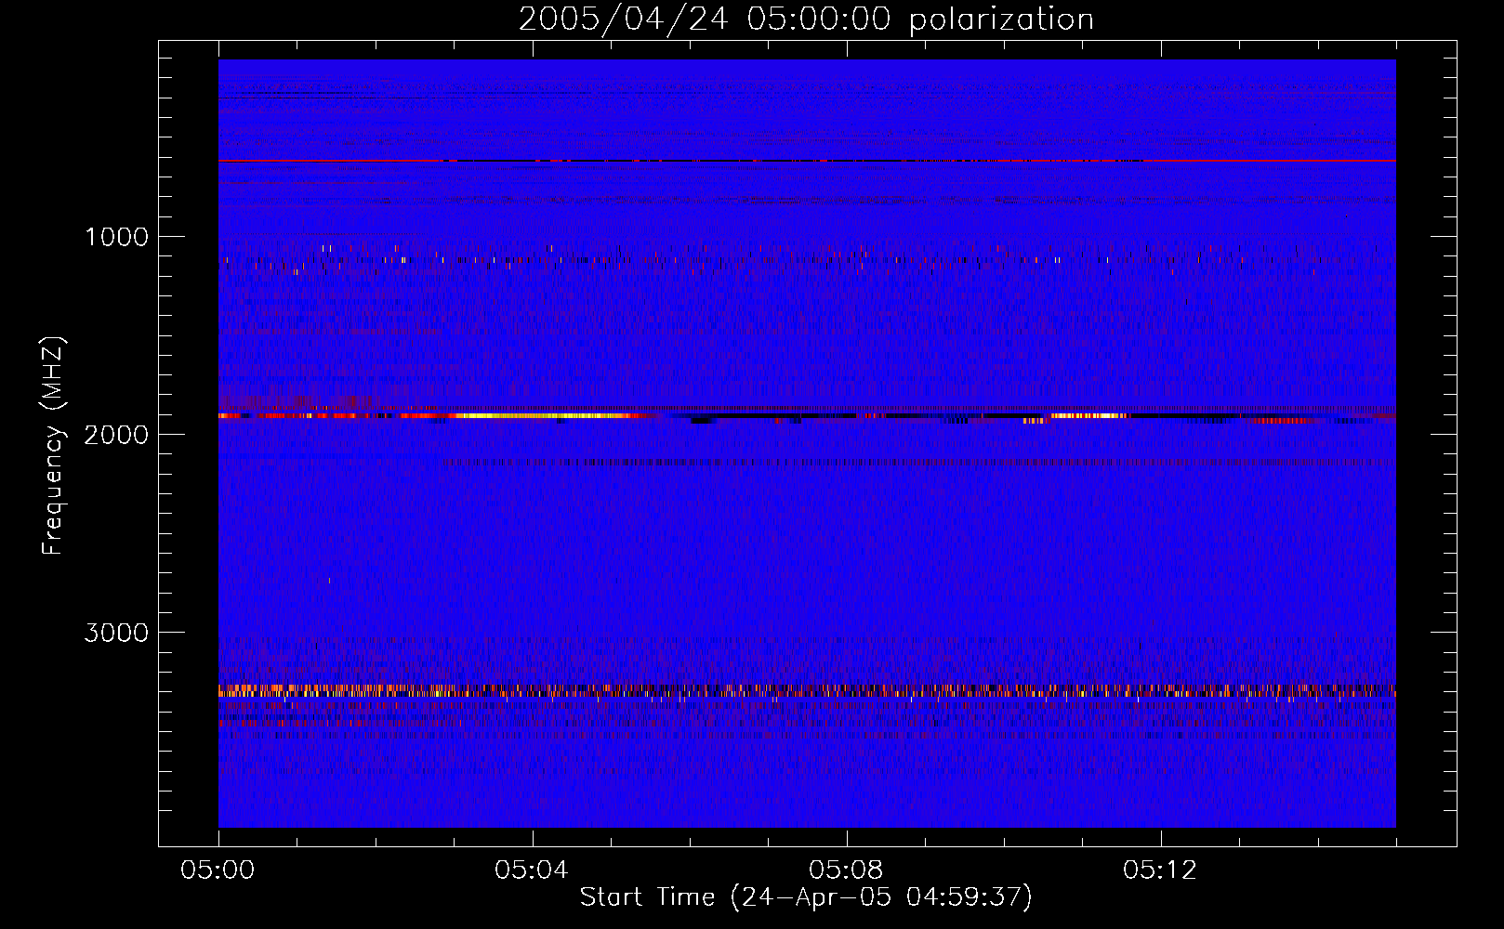The width and height of the screenshot is (1504, 929).
Task: Click the "2000" frequency tick label
Action: pos(116,435)
